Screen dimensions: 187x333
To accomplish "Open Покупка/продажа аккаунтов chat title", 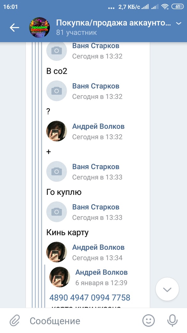I will [113, 23].
